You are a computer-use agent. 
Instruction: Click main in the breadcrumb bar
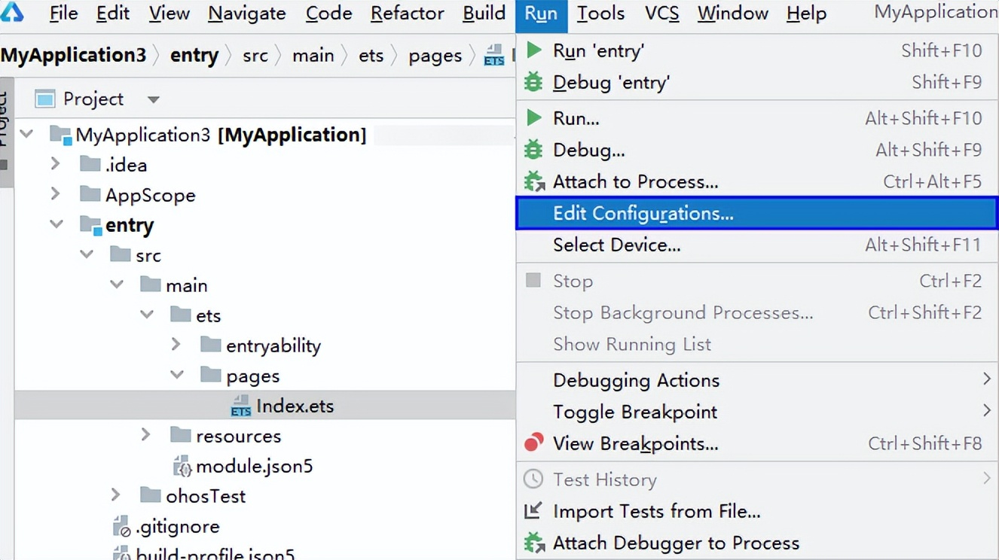click(313, 56)
